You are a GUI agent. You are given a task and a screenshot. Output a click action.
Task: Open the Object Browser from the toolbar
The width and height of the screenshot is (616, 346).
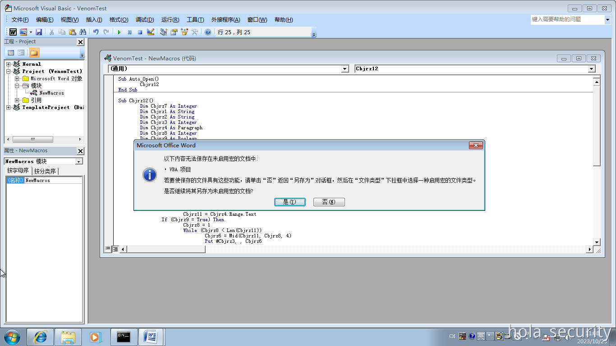point(184,32)
